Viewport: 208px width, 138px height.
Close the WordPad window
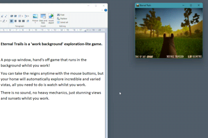pos(104,6)
